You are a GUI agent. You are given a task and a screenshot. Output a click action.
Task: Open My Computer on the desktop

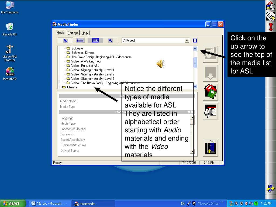pos(10,7)
